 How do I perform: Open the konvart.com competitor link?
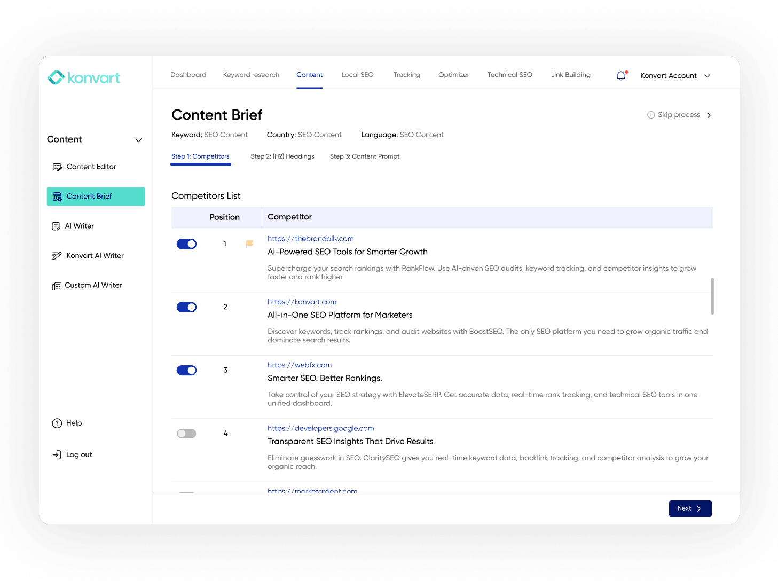click(x=302, y=302)
